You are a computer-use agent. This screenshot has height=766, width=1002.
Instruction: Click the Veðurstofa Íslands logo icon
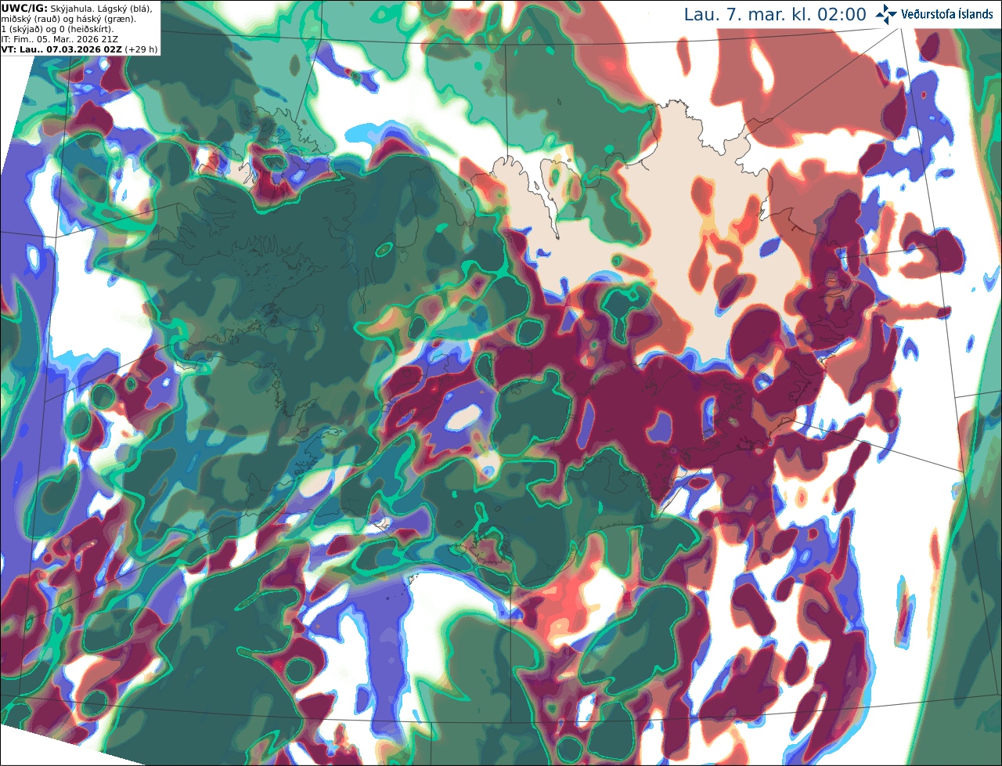(886, 14)
